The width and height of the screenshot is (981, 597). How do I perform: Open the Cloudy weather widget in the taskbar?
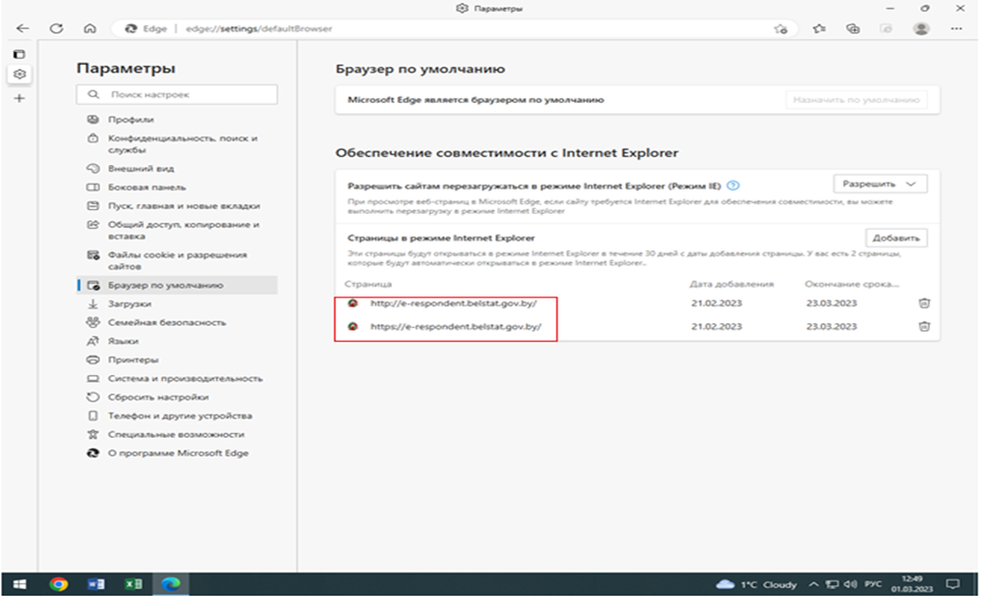[x=756, y=584]
